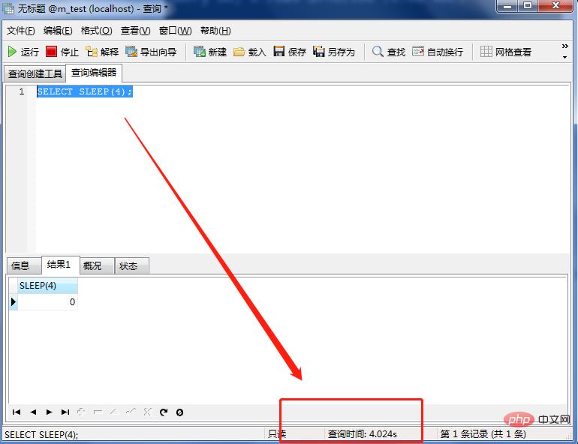Image resolution: width=578 pixels, height=444 pixels.
Task: Open toolbar options dropdown arrow
Action: point(564,57)
